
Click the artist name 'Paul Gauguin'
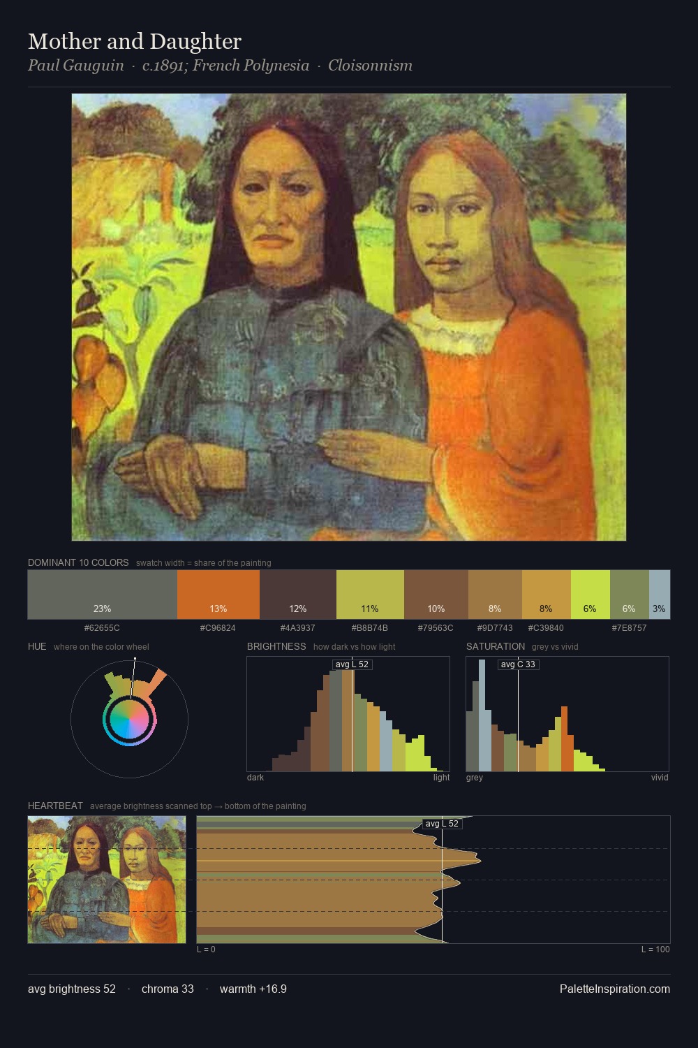pos(76,66)
